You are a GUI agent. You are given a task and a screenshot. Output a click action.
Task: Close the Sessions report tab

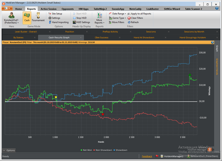tap(169, 32)
